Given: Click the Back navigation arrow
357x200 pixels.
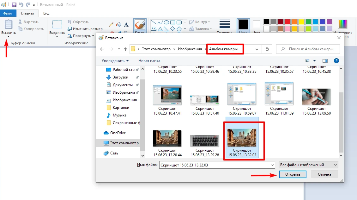Looking at the screenshot, I should tap(102, 49).
